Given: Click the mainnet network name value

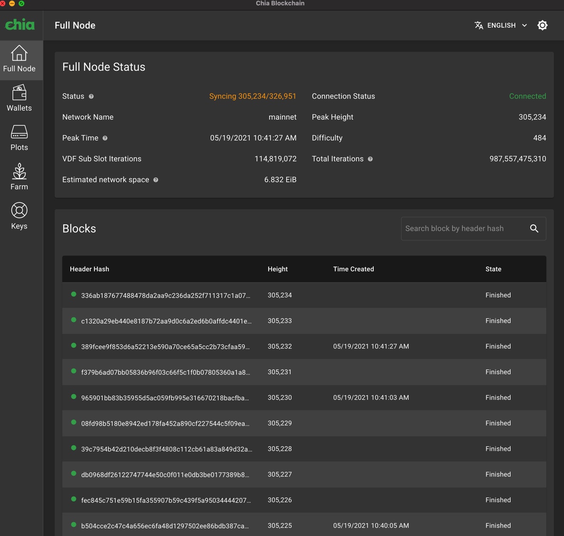Looking at the screenshot, I should coord(282,117).
